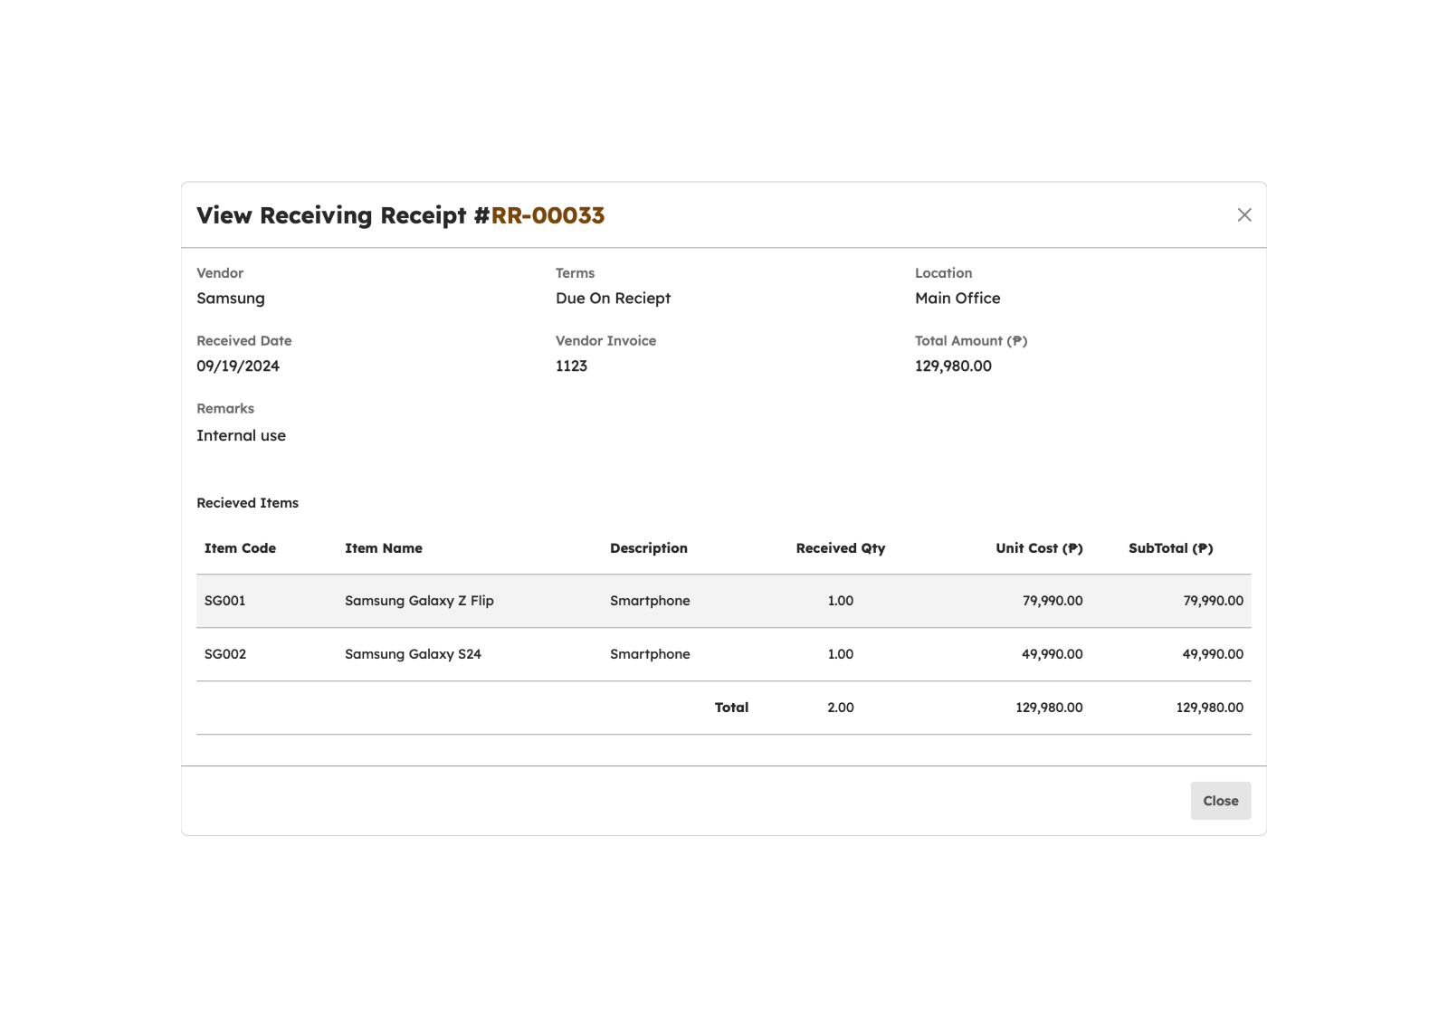Click the total quantity 2.00

(x=841, y=708)
